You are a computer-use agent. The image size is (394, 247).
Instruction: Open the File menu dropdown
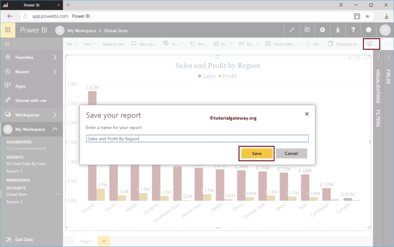[71, 43]
